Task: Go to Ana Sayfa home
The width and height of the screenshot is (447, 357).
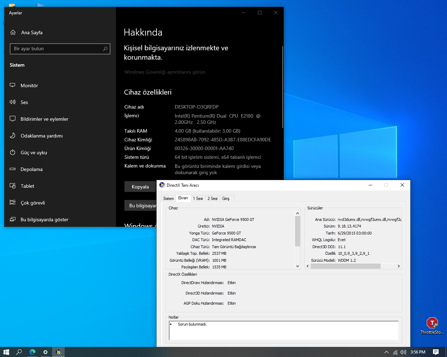Action: pos(31,32)
